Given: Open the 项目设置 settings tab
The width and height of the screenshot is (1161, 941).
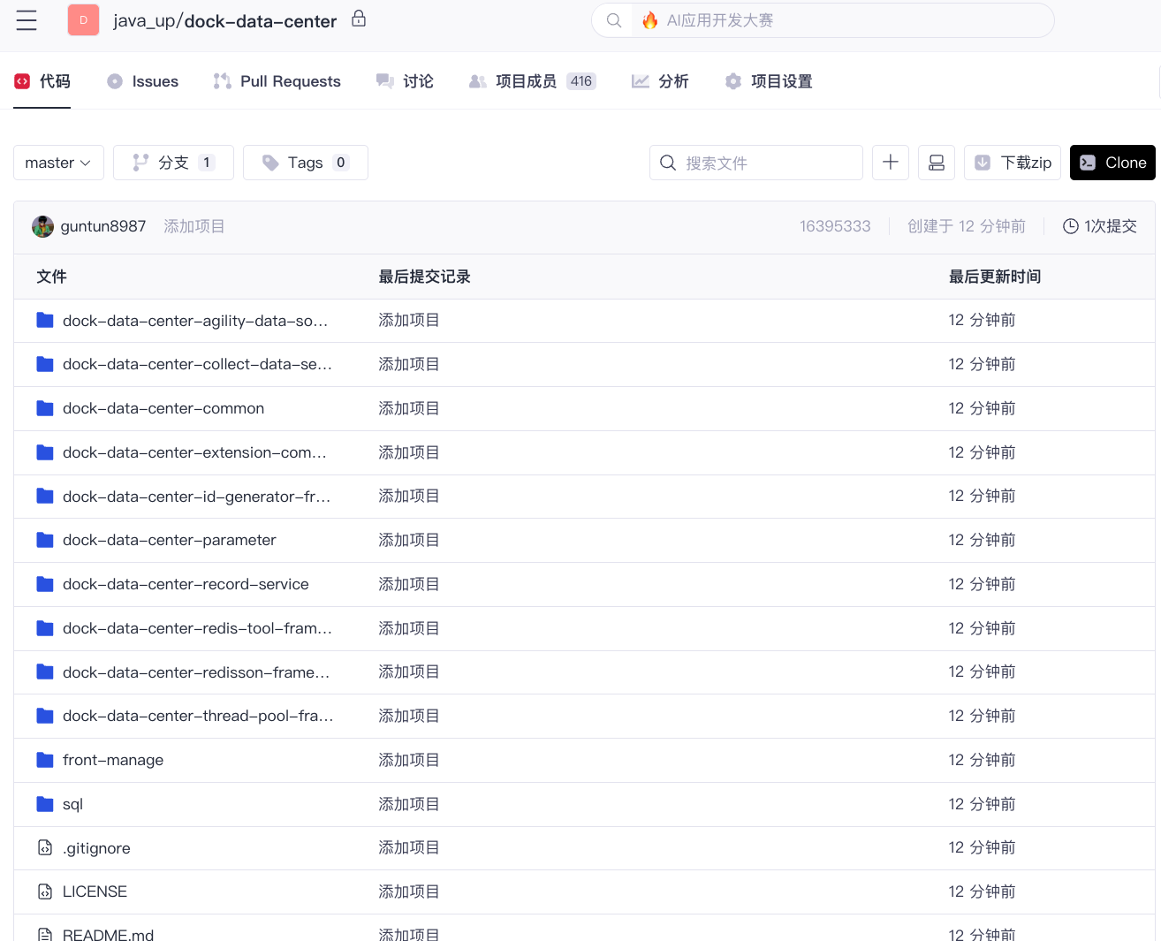Looking at the screenshot, I should point(769,81).
